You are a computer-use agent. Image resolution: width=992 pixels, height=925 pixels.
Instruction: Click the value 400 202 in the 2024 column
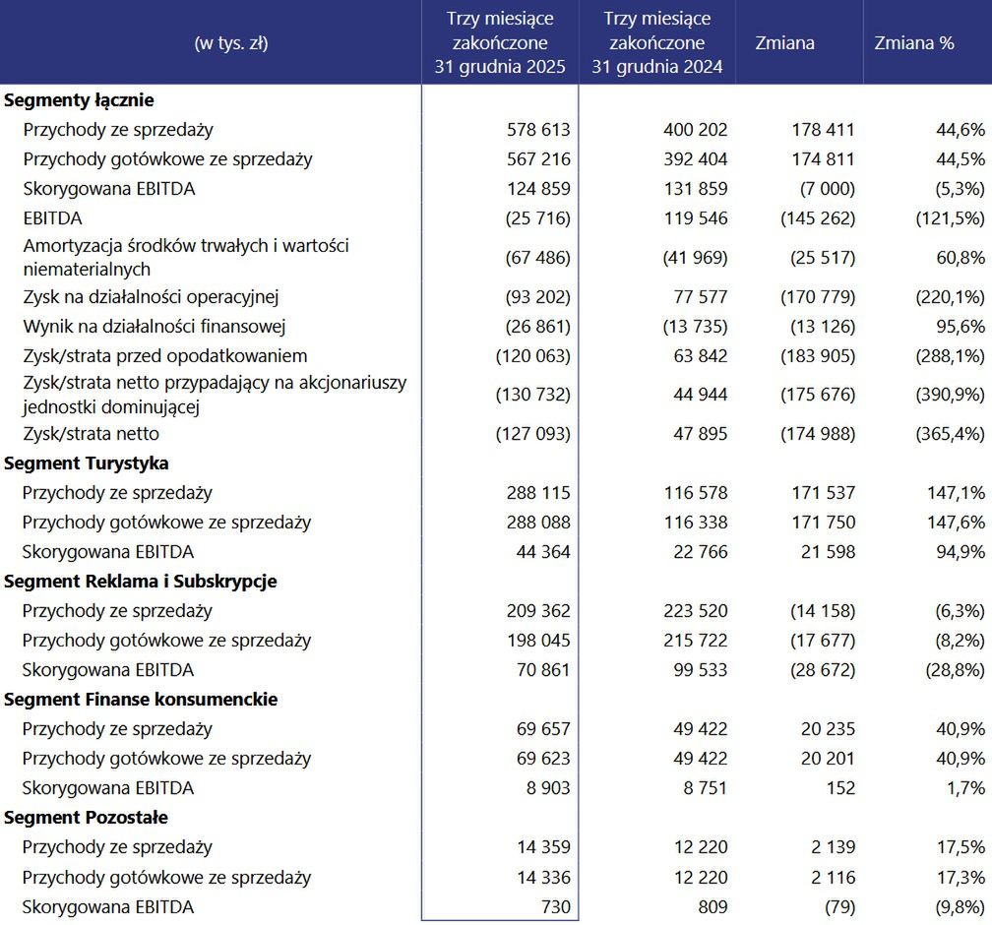click(696, 129)
